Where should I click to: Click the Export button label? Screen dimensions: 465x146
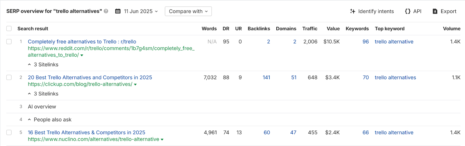click(448, 11)
